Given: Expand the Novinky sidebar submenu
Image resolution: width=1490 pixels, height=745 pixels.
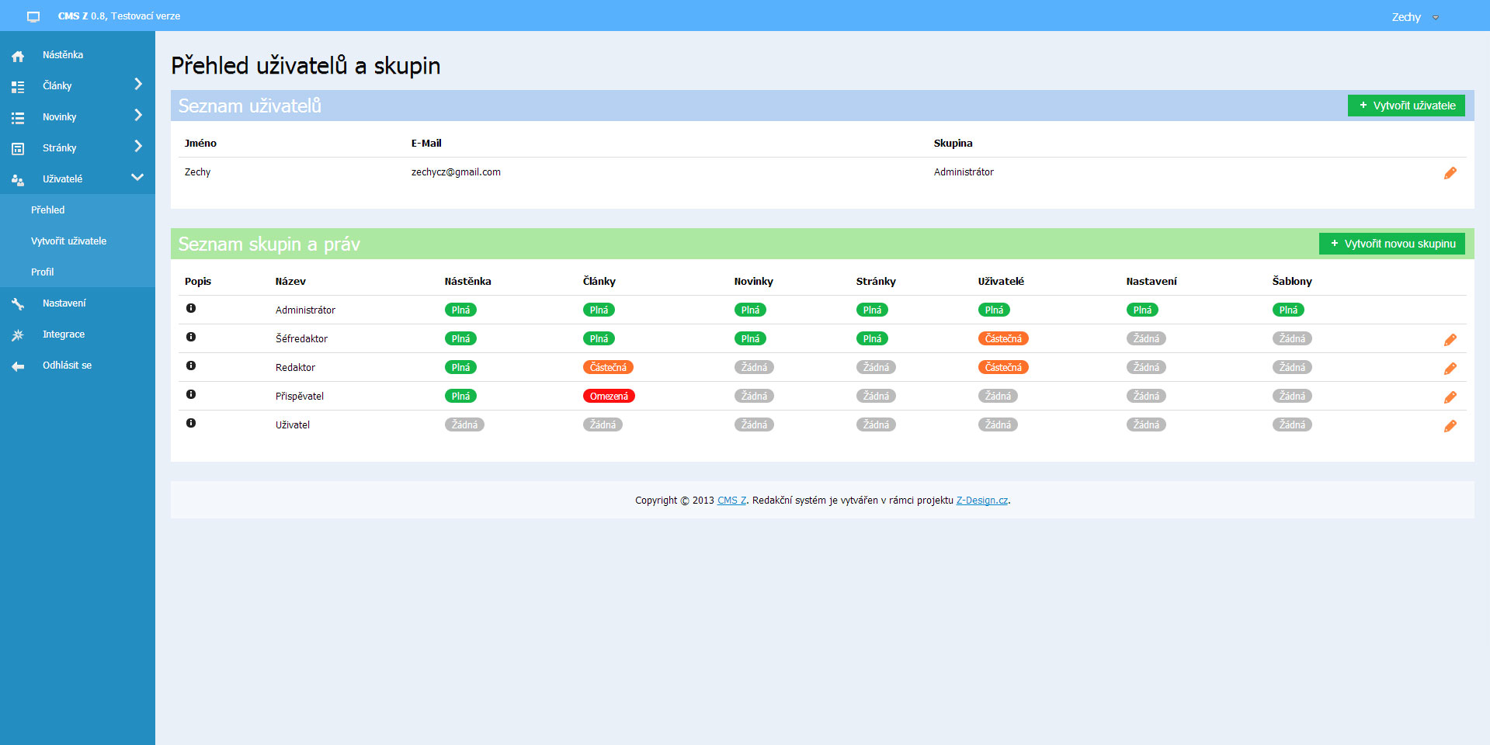Looking at the screenshot, I should point(137,115).
